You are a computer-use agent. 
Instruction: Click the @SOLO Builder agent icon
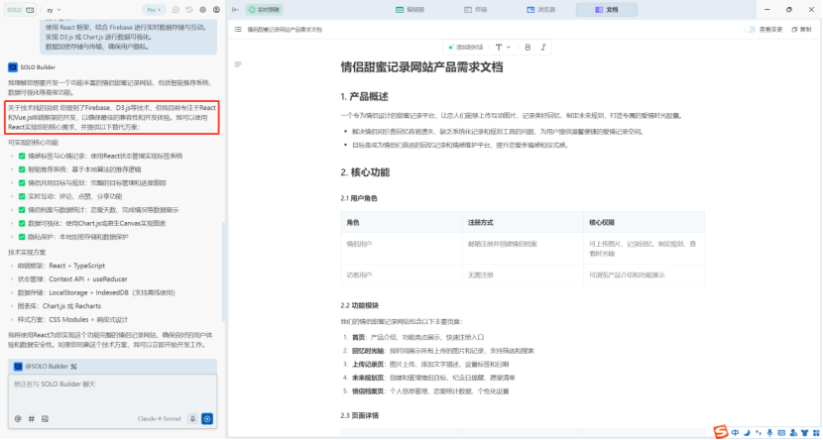[18, 366]
